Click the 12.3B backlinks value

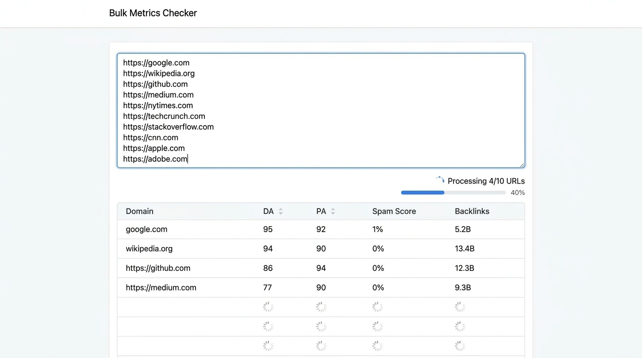click(465, 268)
